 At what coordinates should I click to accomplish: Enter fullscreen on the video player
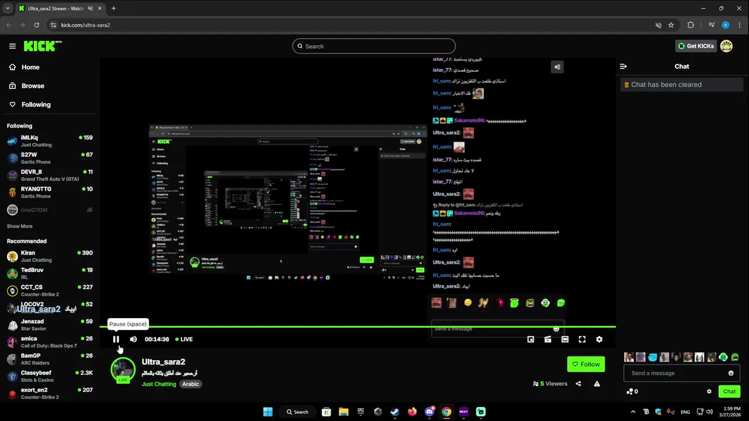pos(582,339)
